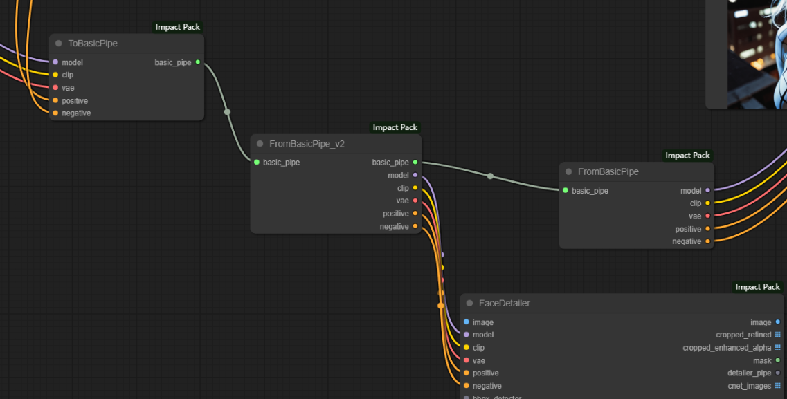Screen dimensions: 787x399
Task: Click the link midpoint between ToBasicPipe and FromBasicPipe_v2
Action: coord(227,111)
